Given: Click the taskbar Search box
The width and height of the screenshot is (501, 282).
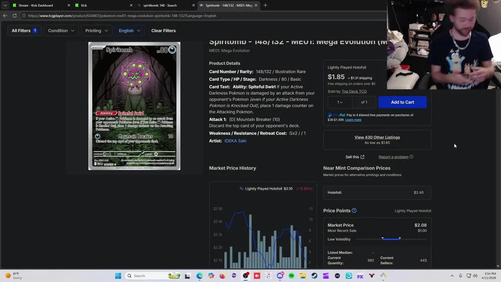Looking at the screenshot, I should pyautogui.click(x=154, y=276).
